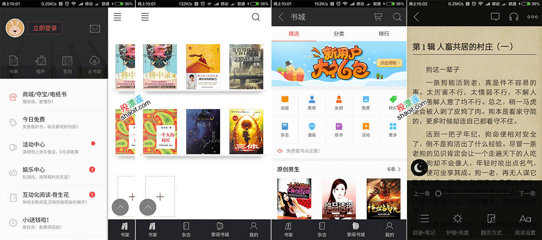Expand 原创男生 via 6本 arrow
Screen dimensions: 542x240
pyautogui.click(x=394, y=169)
